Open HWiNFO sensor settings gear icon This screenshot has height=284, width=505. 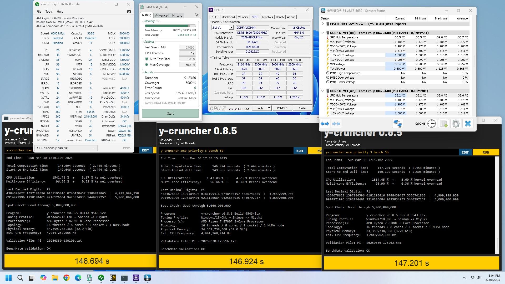(x=456, y=124)
